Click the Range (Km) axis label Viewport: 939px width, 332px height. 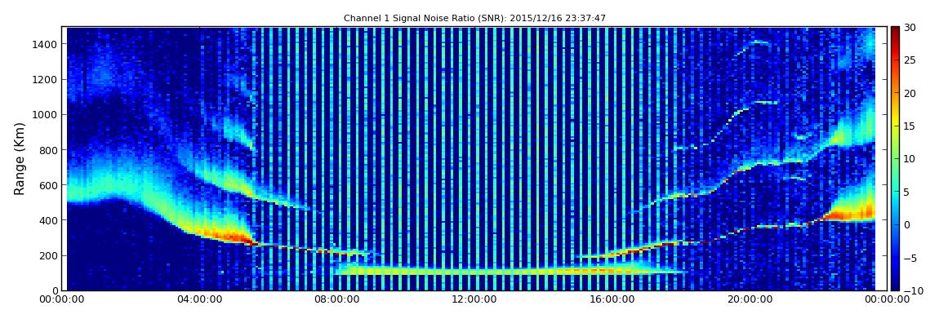pyautogui.click(x=20, y=159)
